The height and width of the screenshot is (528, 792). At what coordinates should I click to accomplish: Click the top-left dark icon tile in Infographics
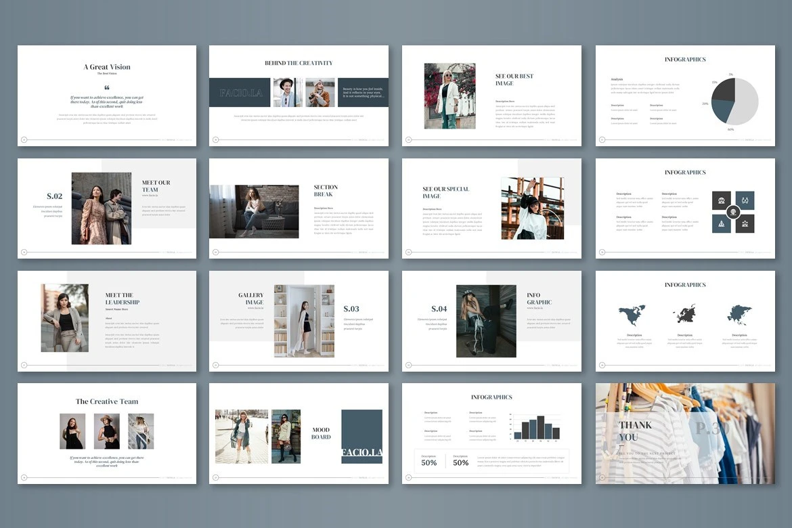pos(722,200)
